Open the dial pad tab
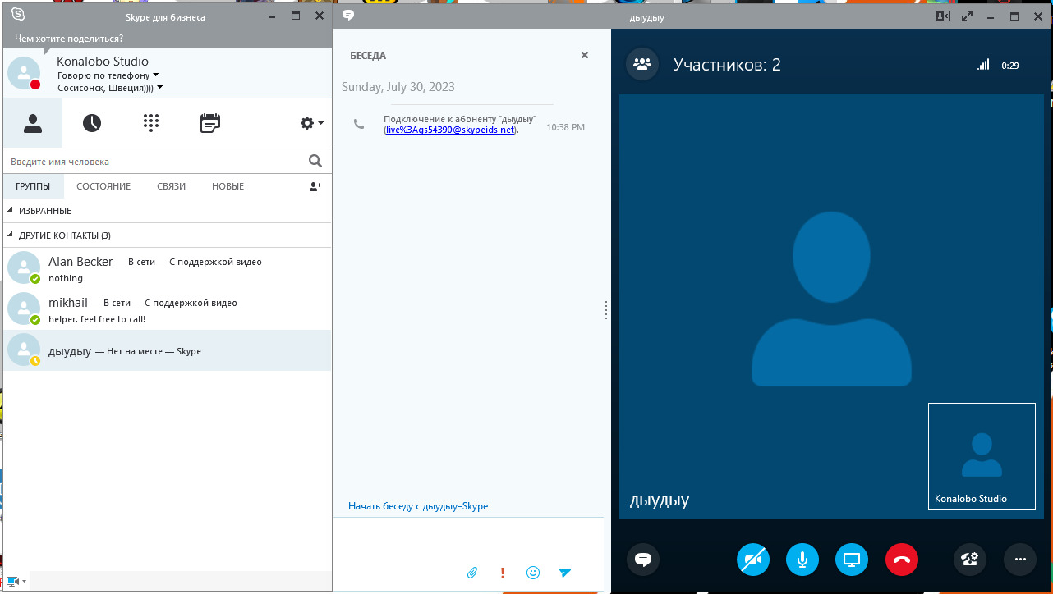Image resolution: width=1053 pixels, height=594 pixels. (x=150, y=123)
